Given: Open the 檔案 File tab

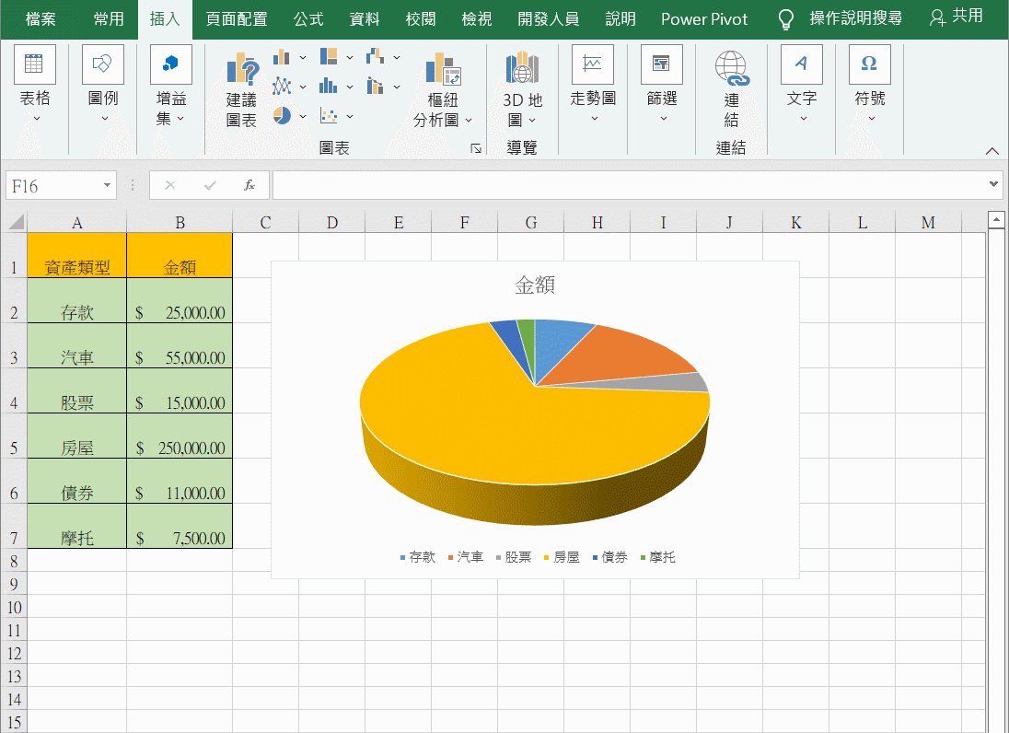Looking at the screenshot, I should 41,19.
